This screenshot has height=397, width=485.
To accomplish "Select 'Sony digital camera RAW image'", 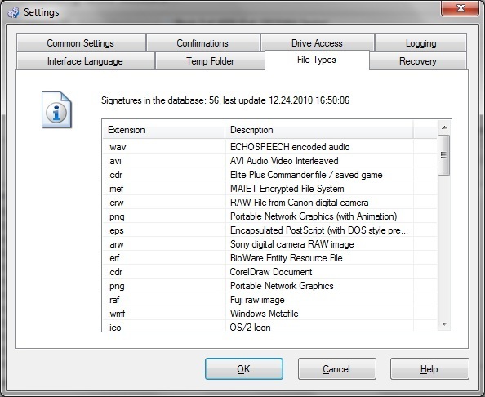I will tap(269, 244).
